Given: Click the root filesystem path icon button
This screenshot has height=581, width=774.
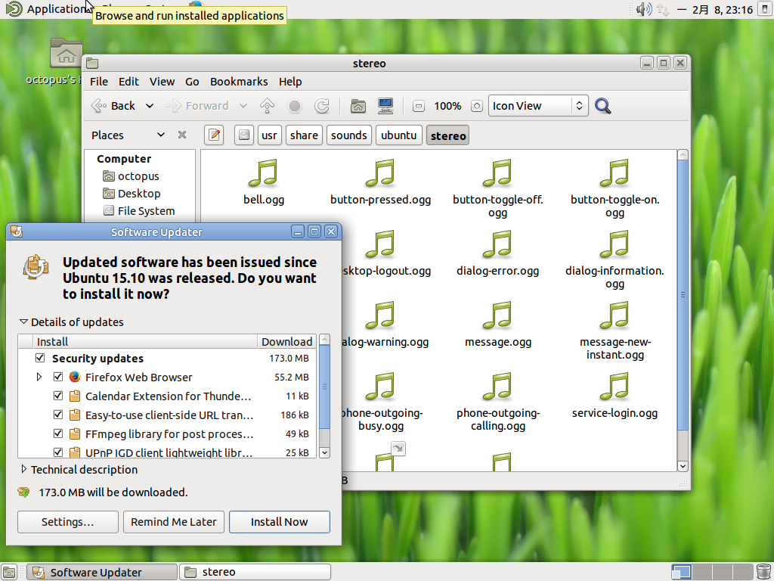Looking at the screenshot, I should click(244, 135).
